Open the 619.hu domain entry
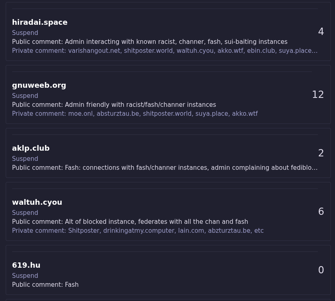335x301 pixels. (26, 265)
